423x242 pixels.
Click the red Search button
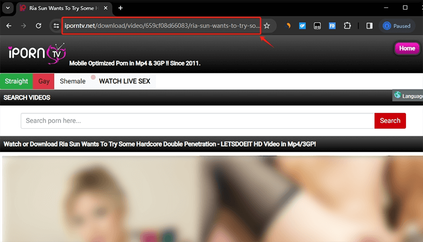[390, 121]
